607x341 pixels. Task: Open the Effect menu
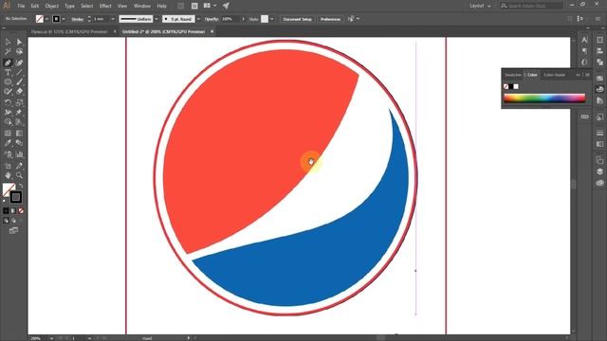105,6
